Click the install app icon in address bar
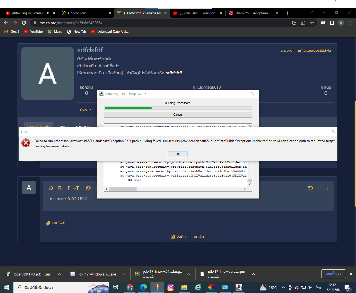The width and height of the screenshot is (356, 293). pos(294,23)
